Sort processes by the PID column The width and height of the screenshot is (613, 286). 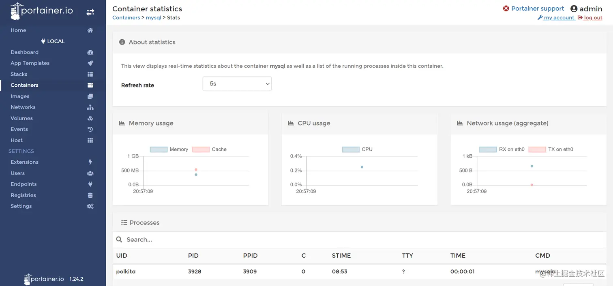point(195,256)
